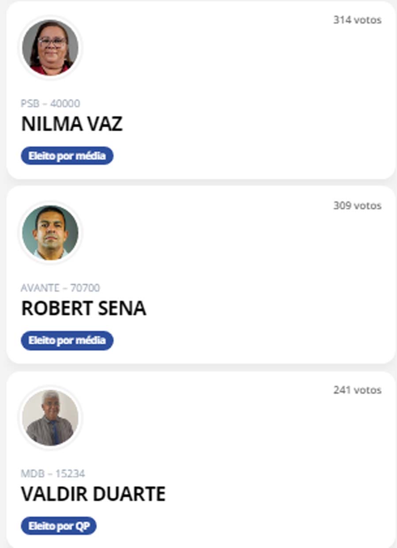Viewport: 397px width, 548px height.
Task: Click candidate number 40000
Action: [65, 103]
